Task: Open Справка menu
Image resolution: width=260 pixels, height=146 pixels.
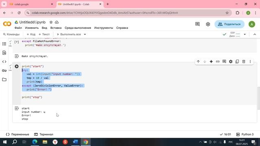Action: (x=122, y=28)
